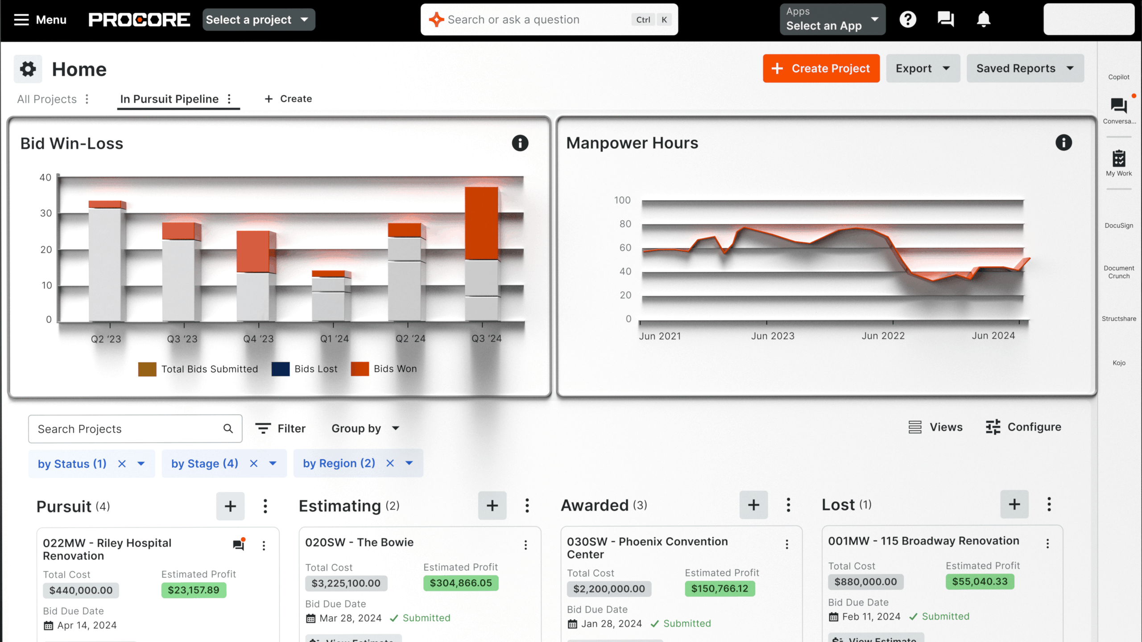Remove the by Status filter
This screenshot has height=642, width=1142.
122,464
